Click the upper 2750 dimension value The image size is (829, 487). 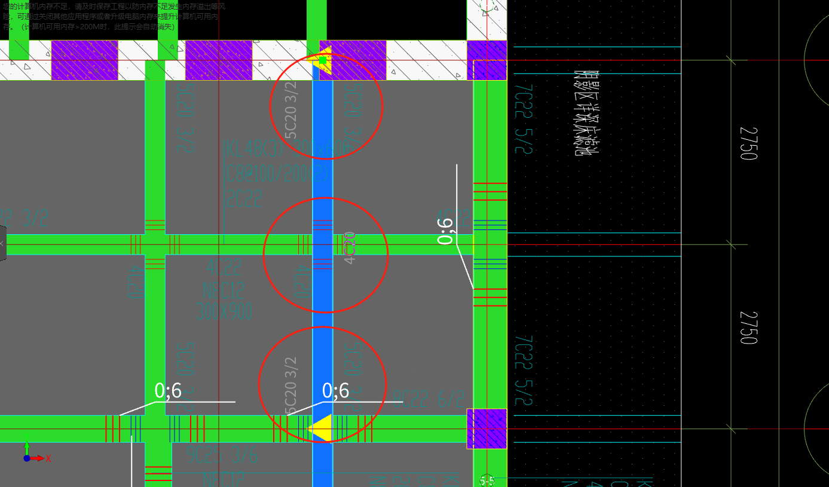749,143
